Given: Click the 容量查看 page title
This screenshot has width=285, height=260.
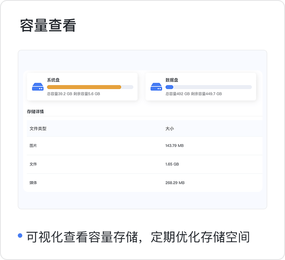Looking at the screenshot, I should 48,25.
